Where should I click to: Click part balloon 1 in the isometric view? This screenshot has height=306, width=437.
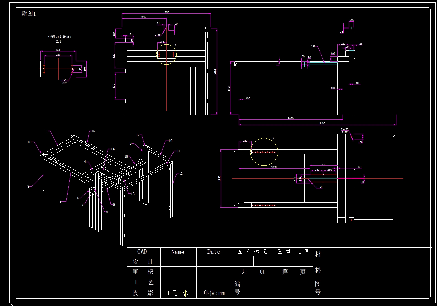(47, 131)
